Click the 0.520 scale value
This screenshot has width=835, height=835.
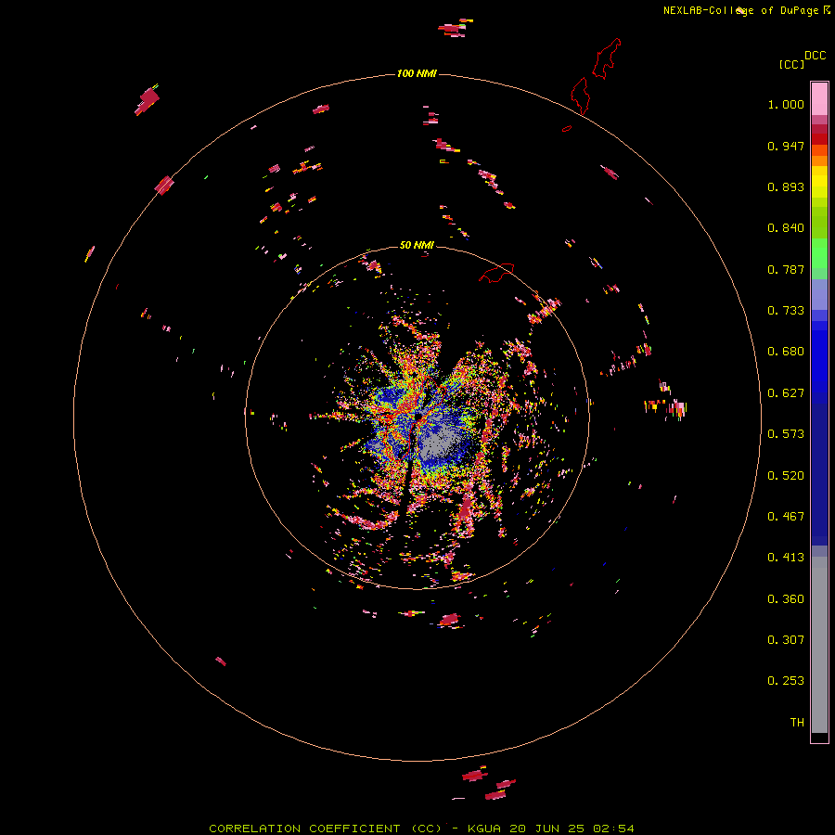(x=786, y=476)
